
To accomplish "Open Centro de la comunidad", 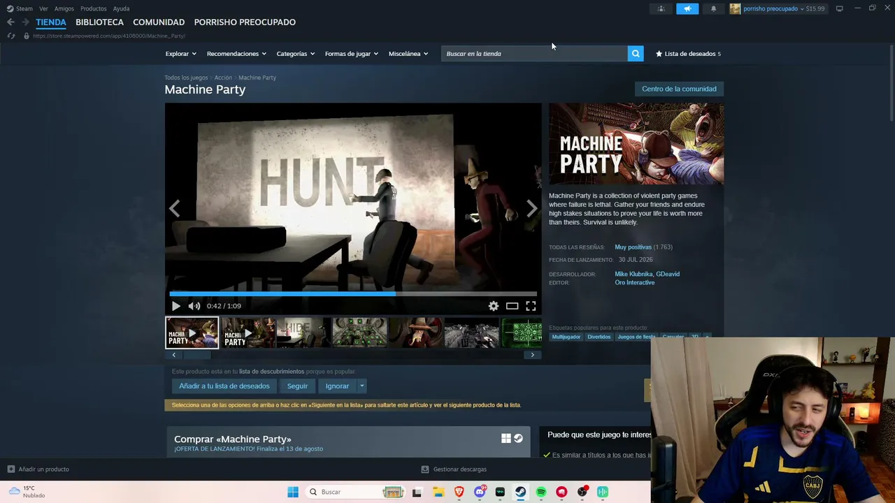I will (x=679, y=89).
